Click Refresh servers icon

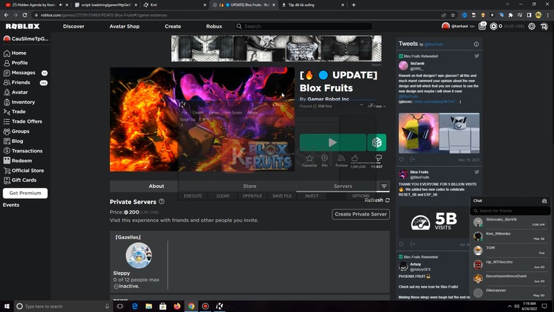point(387,200)
